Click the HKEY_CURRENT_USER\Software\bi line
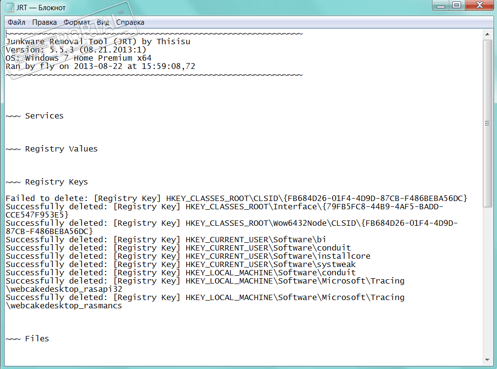The width and height of the screenshot is (497, 369). coord(166,239)
